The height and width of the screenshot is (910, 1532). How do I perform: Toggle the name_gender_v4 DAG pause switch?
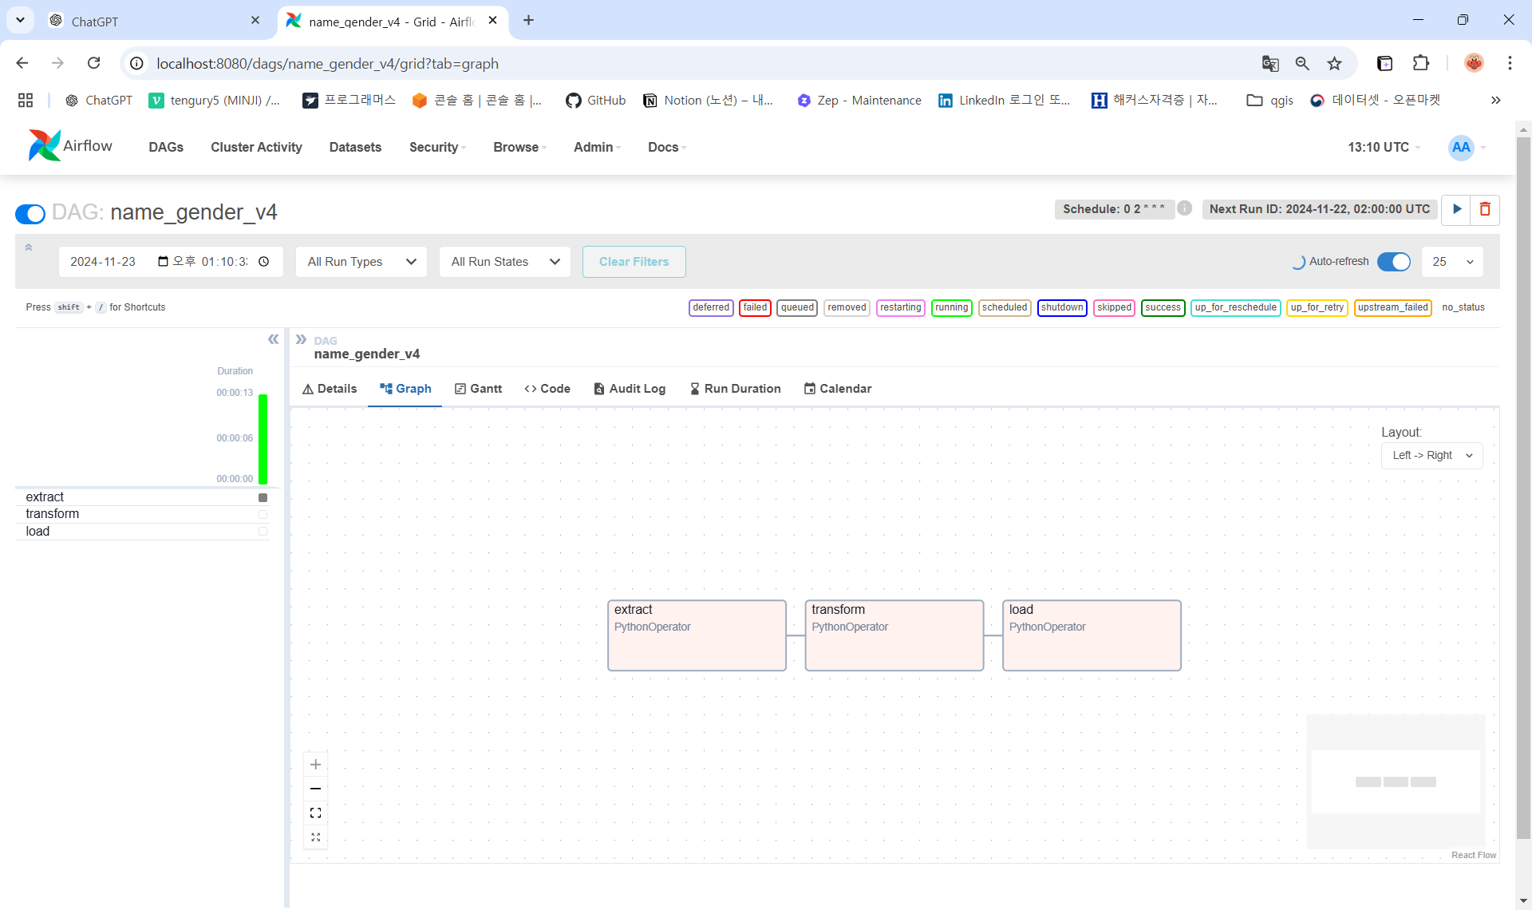coord(30,214)
